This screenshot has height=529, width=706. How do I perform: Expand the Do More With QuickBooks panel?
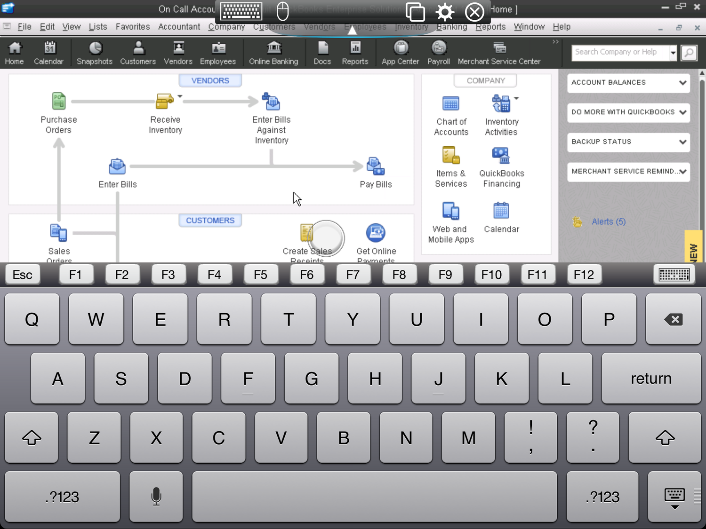click(629, 112)
